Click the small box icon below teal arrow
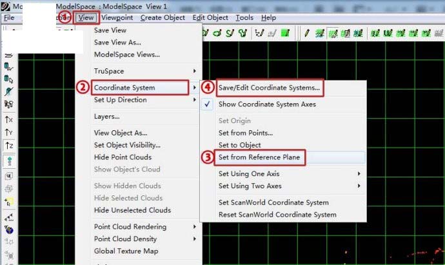Image resolution: width=445 pixels, height=265 pixels. pos(9,176)
